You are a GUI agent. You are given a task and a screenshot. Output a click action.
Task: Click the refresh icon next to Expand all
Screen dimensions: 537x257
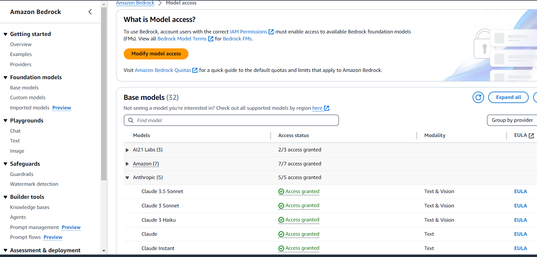point(478,97)
